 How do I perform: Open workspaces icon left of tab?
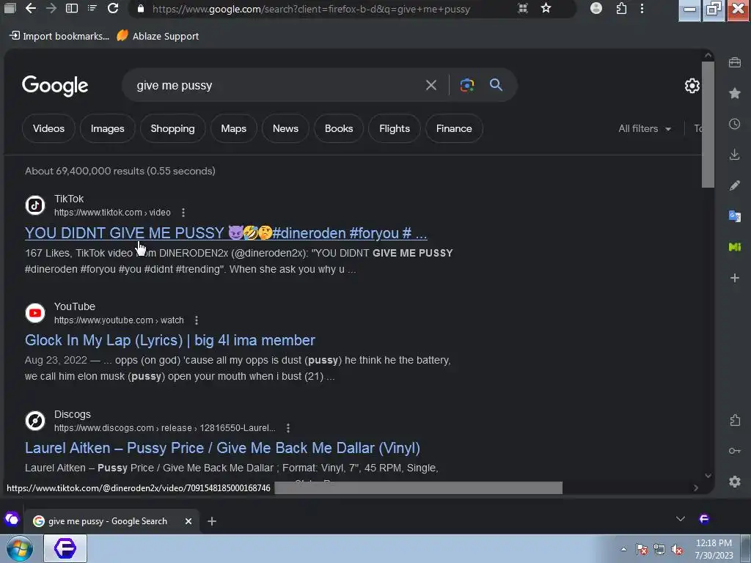click(x=12, y=519)
